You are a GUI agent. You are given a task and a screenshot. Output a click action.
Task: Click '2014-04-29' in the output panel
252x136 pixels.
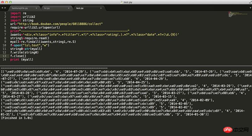click(x=153, y=79)
